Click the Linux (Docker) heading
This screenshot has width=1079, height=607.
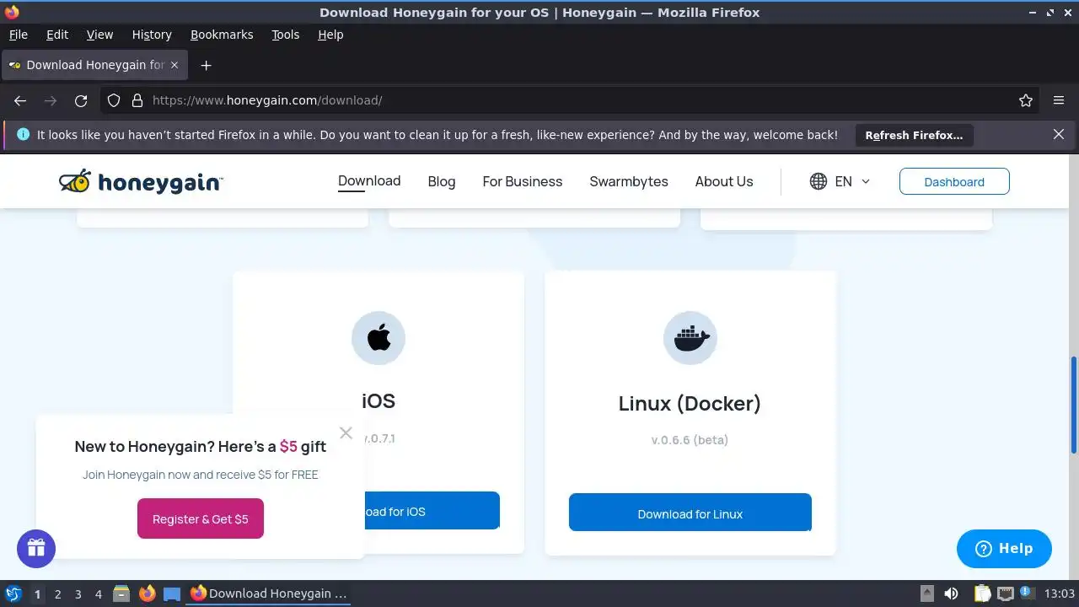(x=690, y=404)
